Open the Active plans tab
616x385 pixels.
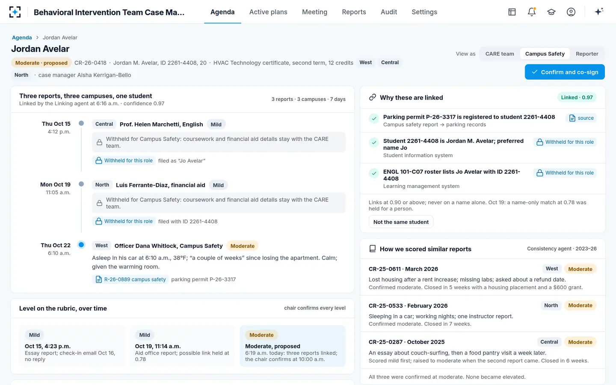tap(268, 12)
